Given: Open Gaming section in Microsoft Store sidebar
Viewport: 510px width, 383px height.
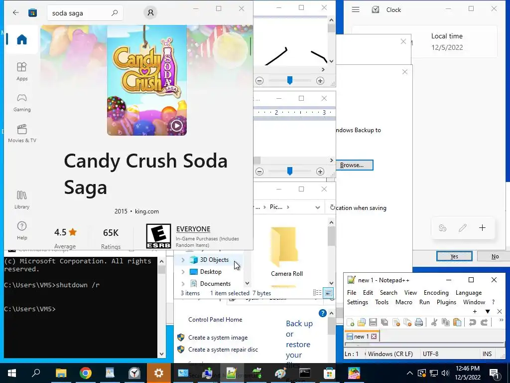Looking at the screenshot, I should [x=22, y=102].
